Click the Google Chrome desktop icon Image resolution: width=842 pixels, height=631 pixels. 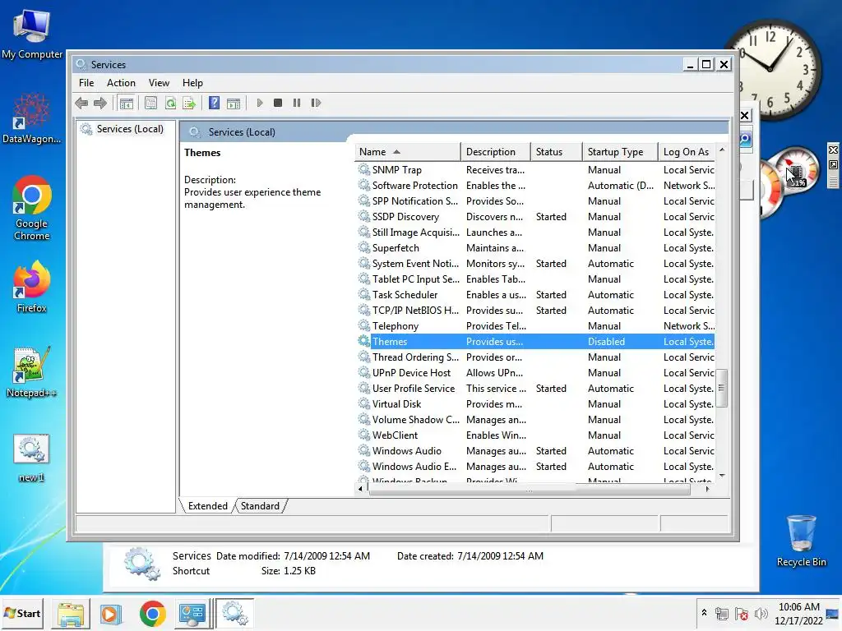point(32,208)
